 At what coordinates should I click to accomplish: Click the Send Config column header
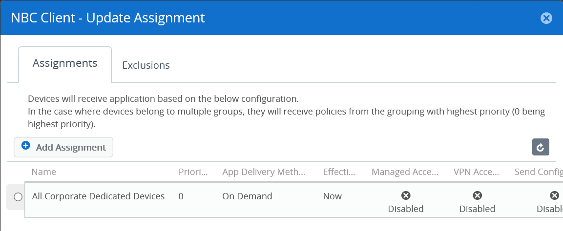(538, 172)
